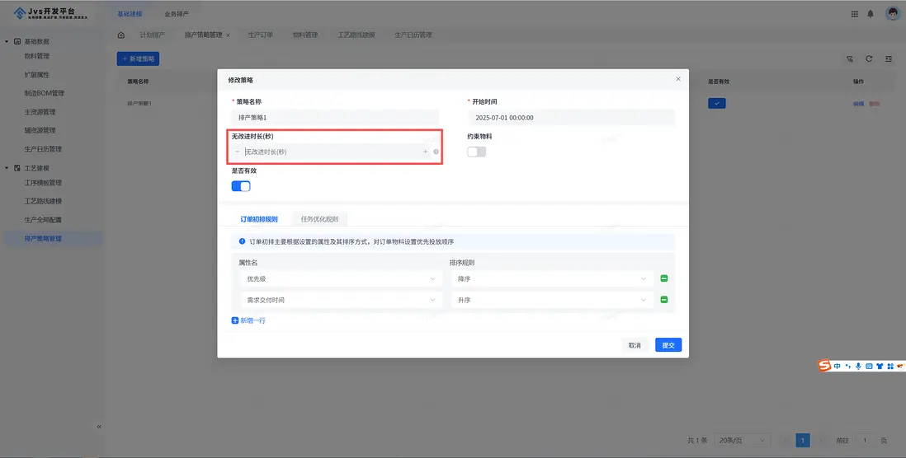Image resolution: width=906 pixels, height=458 pixels.
Task: Focus the 策略名称 input field
Action: tap(335, 117)
